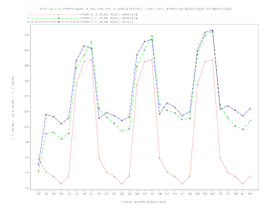Click x-axis forecast hour 48
Image resolution: width=273 pixels, height=211 pixels.
coord(160,194)
